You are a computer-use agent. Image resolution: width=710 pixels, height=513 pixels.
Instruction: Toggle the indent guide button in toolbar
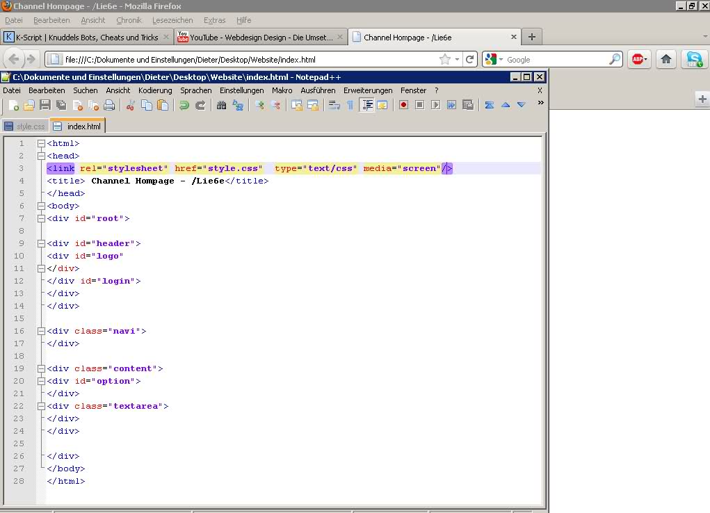(x=367, y=105)
